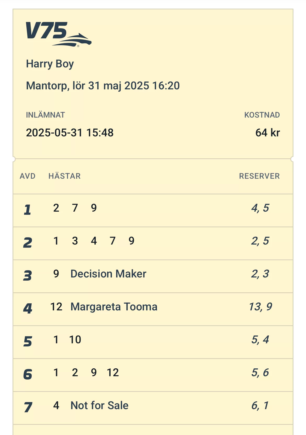Click the Harry Boy bet type title
Screen dimensions: 306x435
point(50,64)
